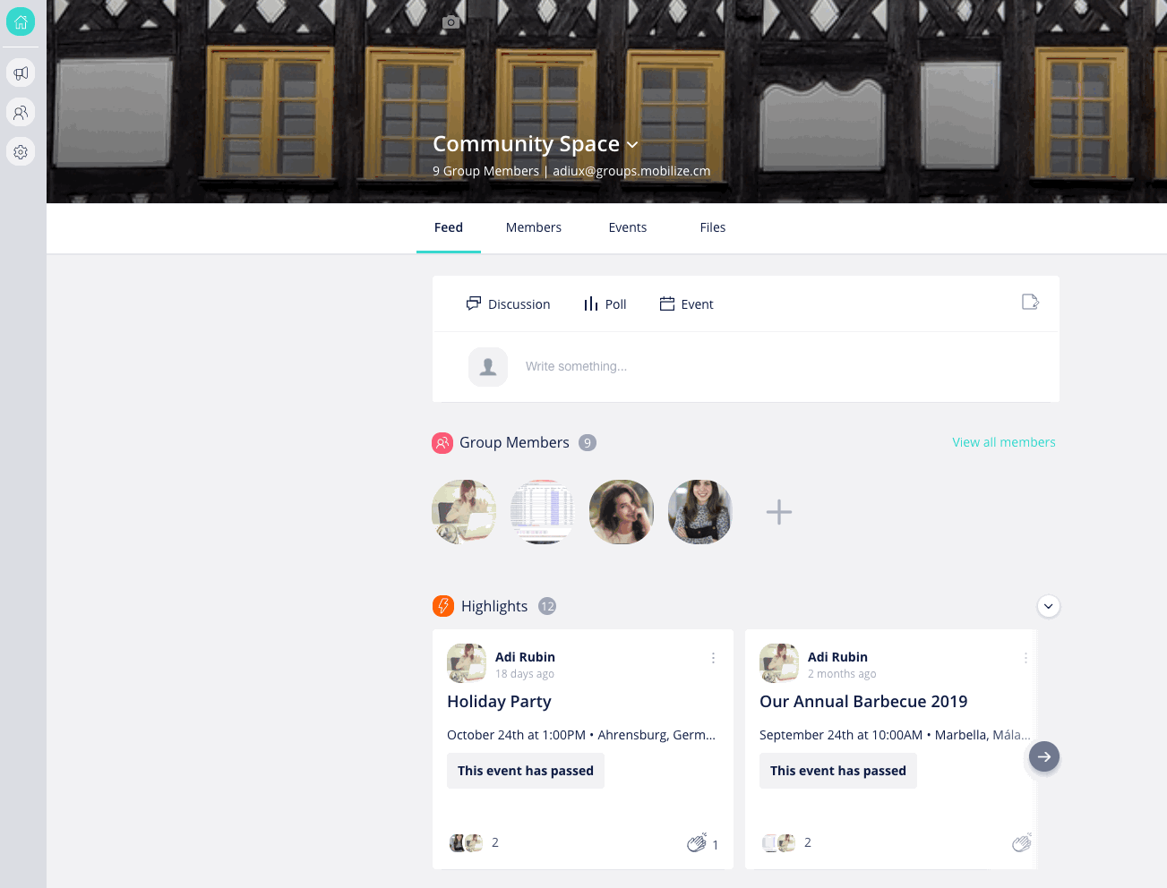Open View all members link
The height and width of the screenshot is (888, 1167).
pyautogui.click(x=1004, y=442)
